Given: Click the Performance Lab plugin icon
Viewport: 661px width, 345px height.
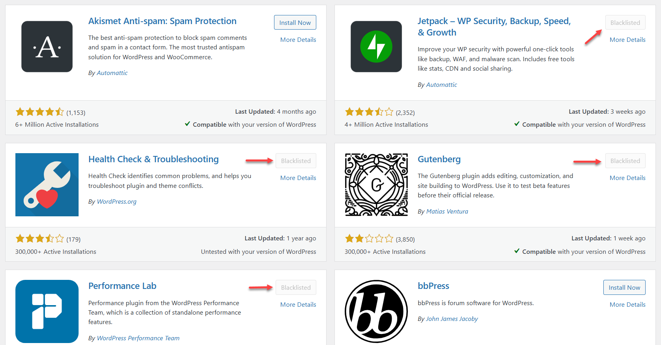Looking at the screenshot, I should 47,311.
